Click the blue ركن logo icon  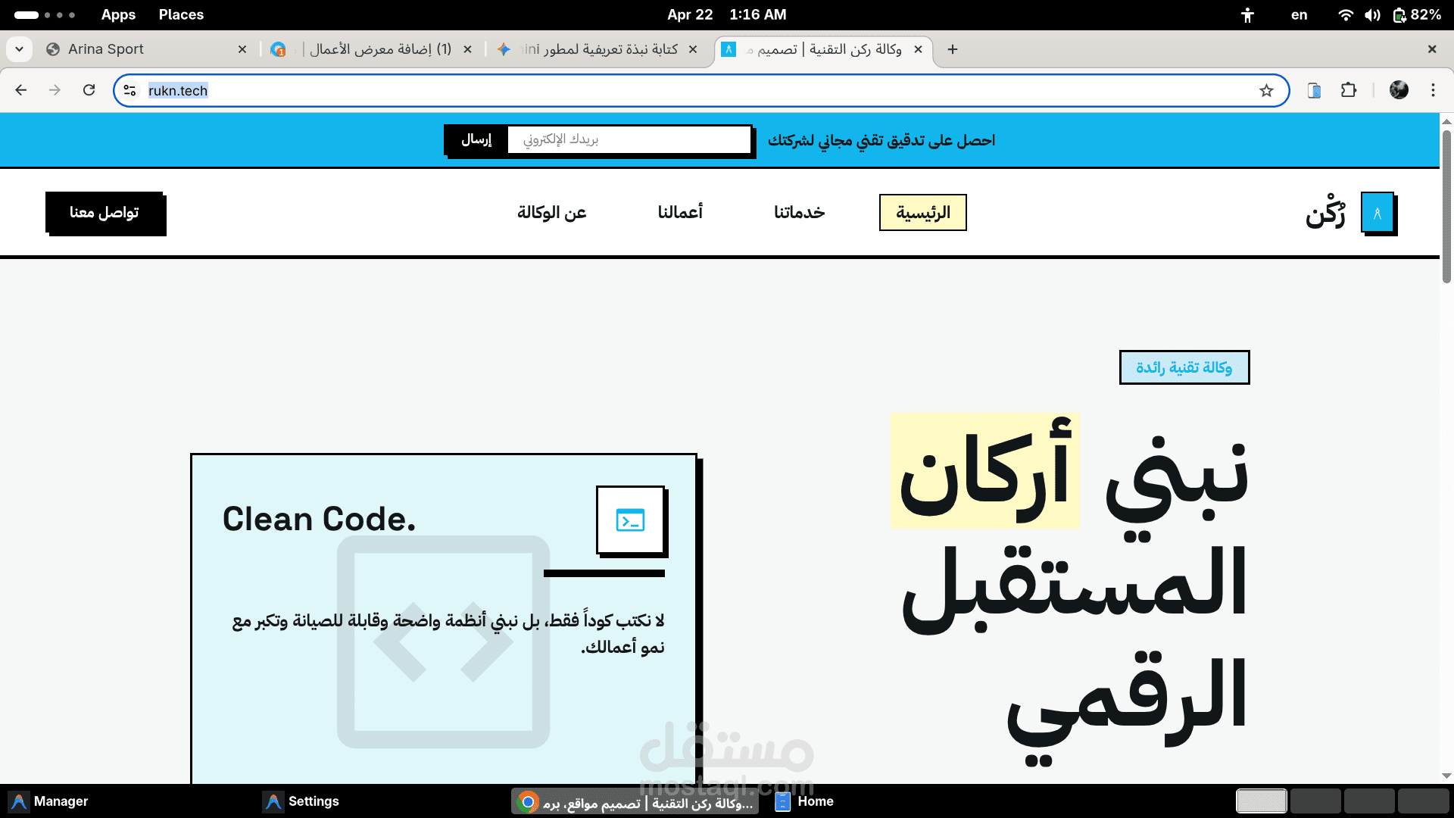[1378, 213]
